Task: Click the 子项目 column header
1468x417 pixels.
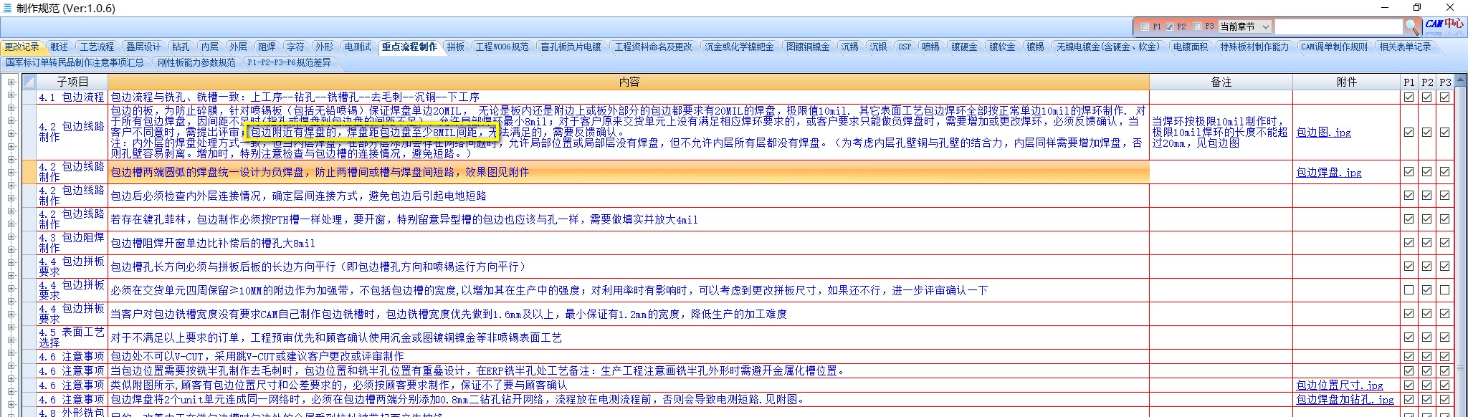Action: (72, 82)
